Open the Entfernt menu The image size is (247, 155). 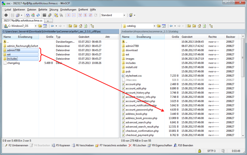[83, 10]
